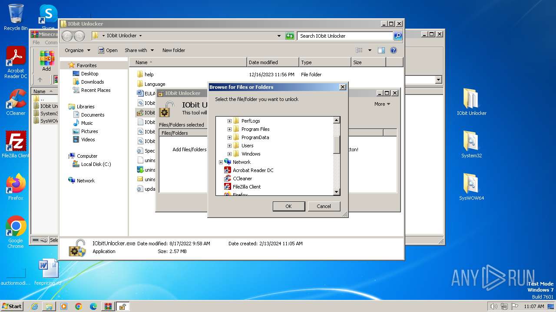Viewport: 556px width, 312px height.
Task: Expand the Network node in tree
Action: [221, 162]
